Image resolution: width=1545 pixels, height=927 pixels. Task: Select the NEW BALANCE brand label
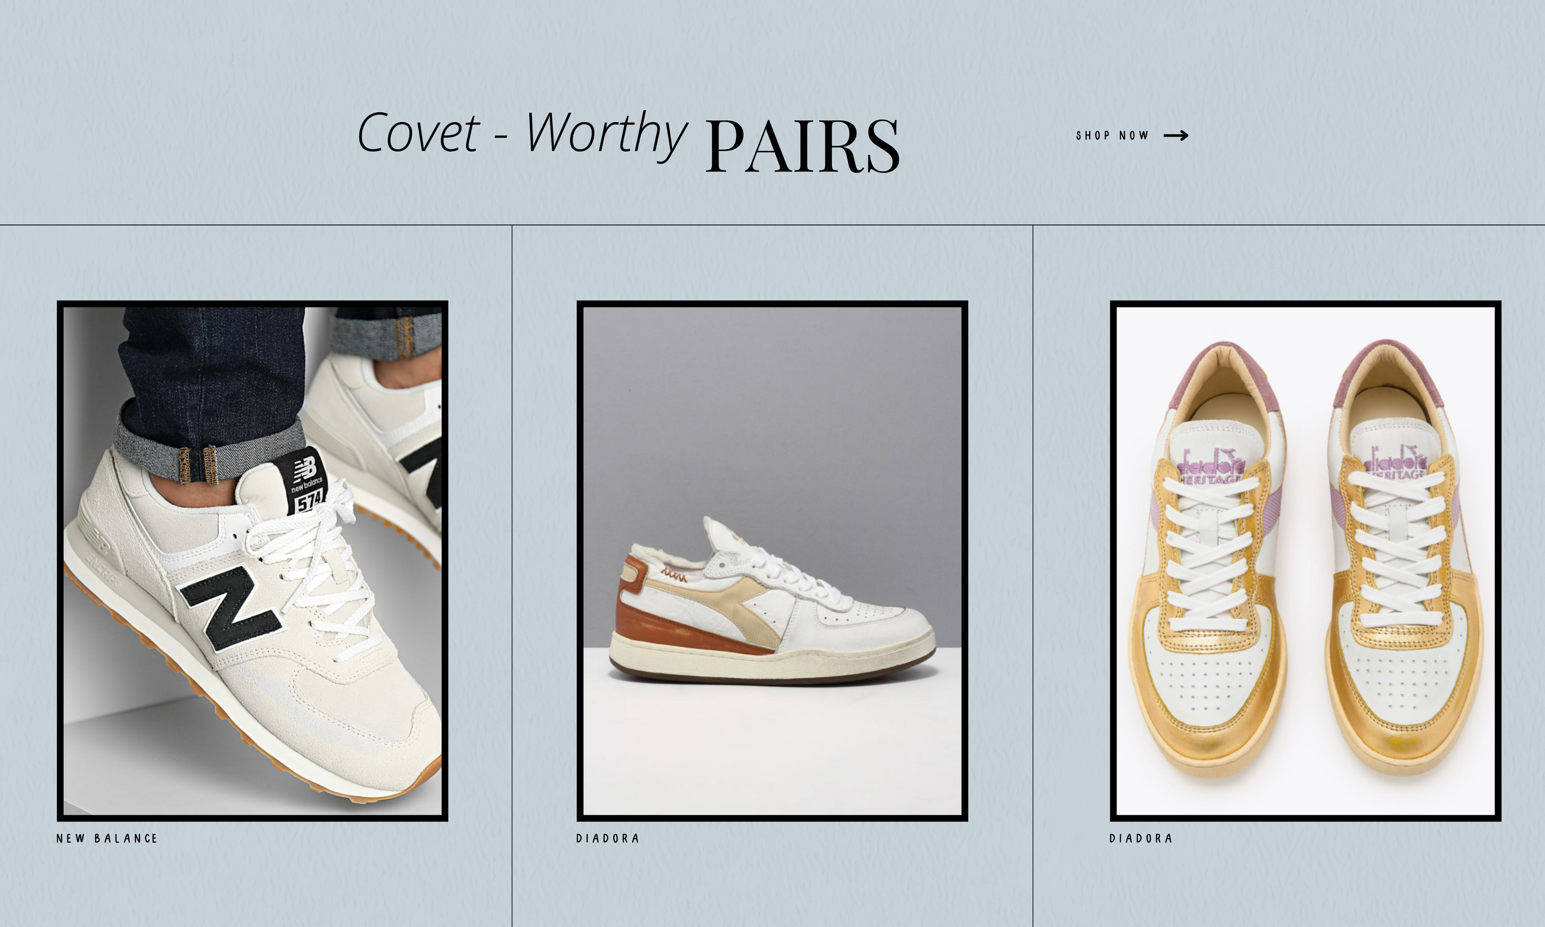[x=107, y=838]
